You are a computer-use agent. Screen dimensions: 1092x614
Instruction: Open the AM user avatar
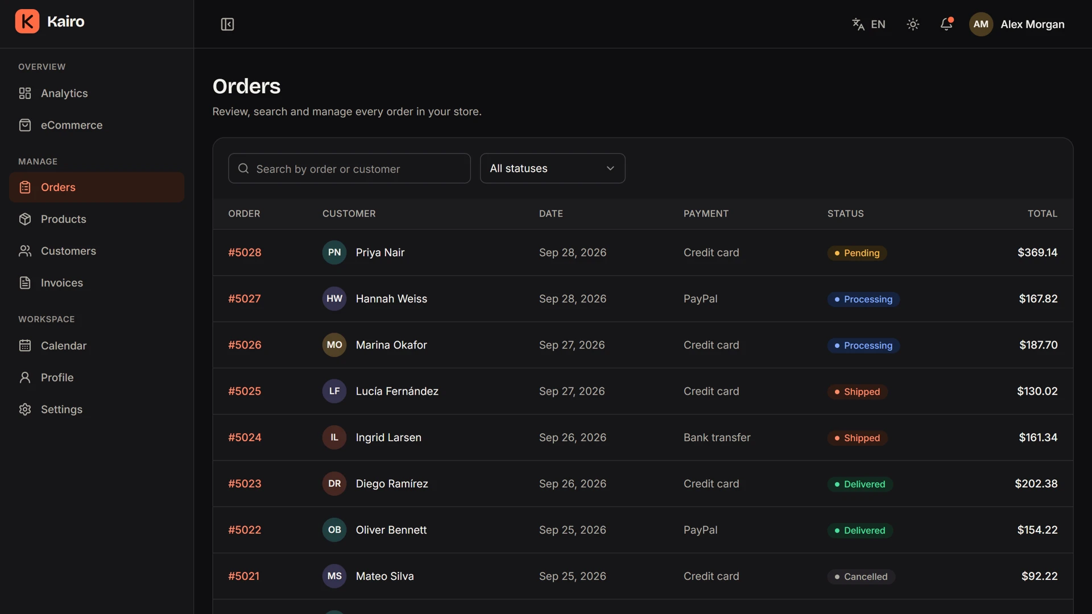pos(981,24)
